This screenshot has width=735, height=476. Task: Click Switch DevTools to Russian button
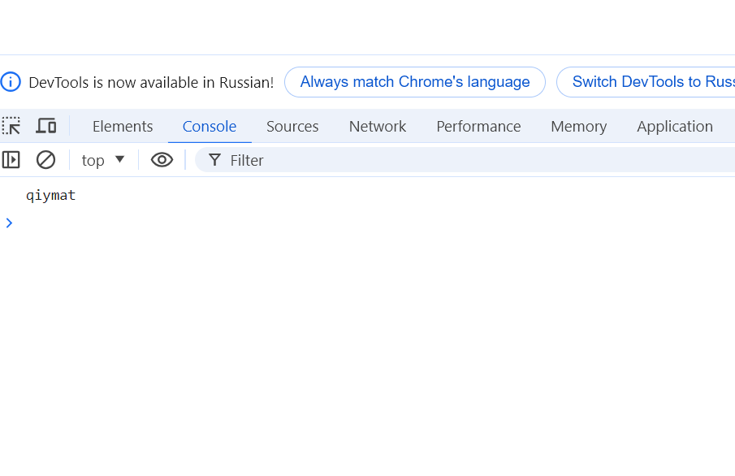pyautogui.click(x=650, y=82)
